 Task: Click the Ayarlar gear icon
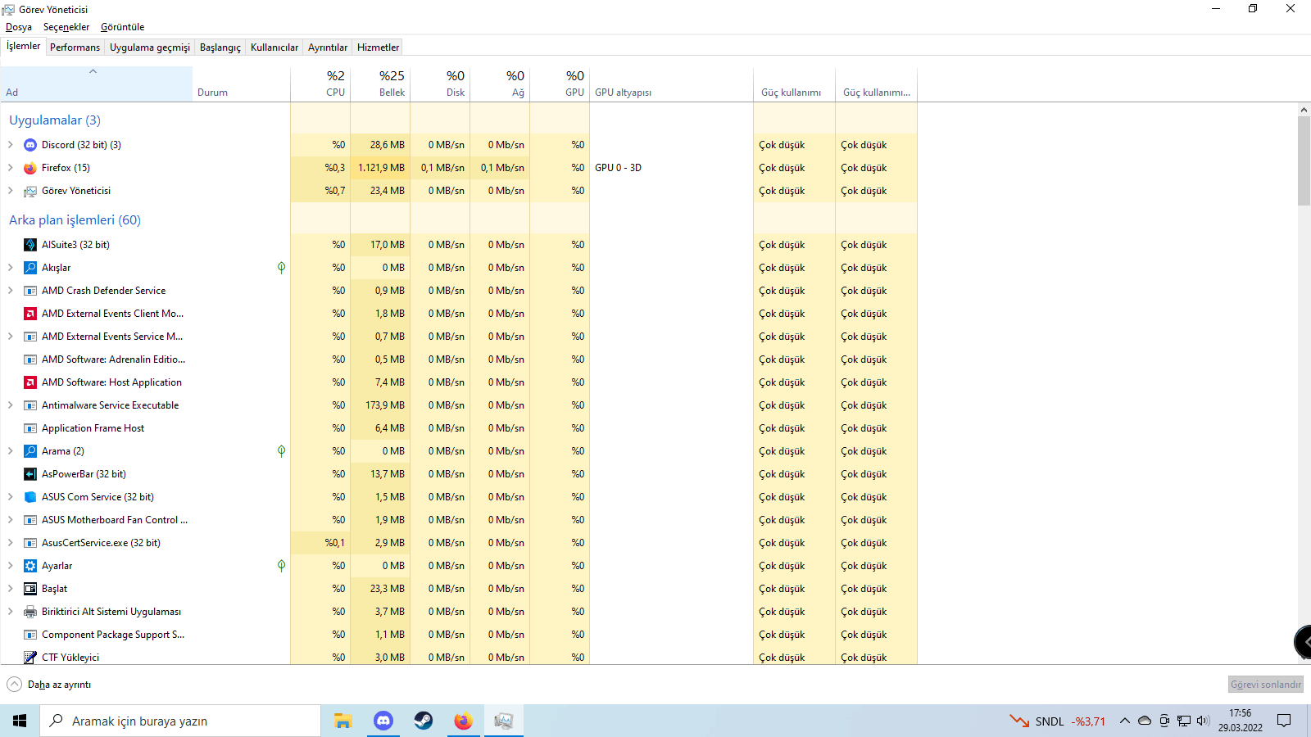tap(30, 566)
